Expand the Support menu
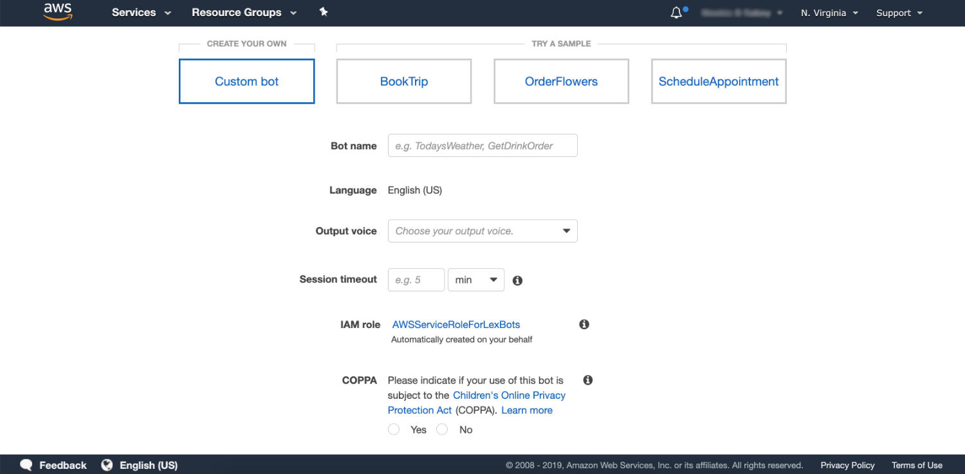This screenshot has height=474, width=965. pos(899,12)
